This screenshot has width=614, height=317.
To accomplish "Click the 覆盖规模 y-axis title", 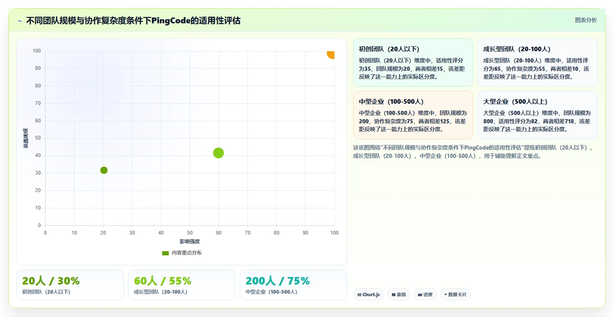I will (x=25, y=138).
